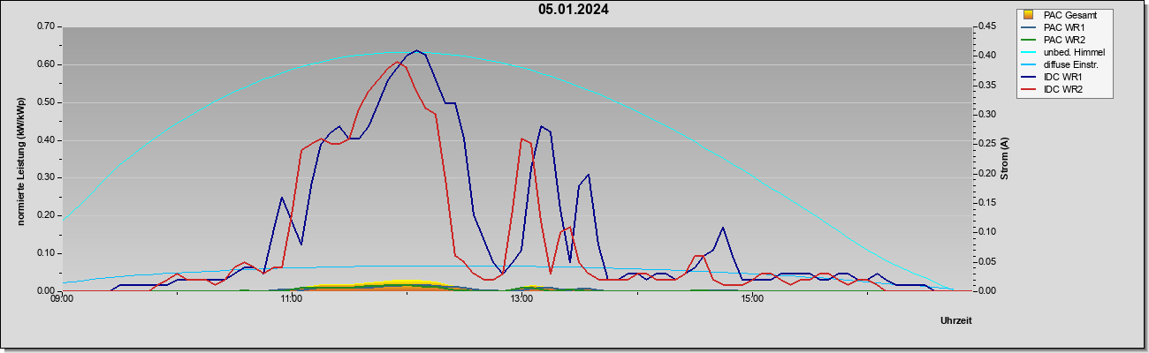Click the 09:00 time axis label

[x=62, y=298]
